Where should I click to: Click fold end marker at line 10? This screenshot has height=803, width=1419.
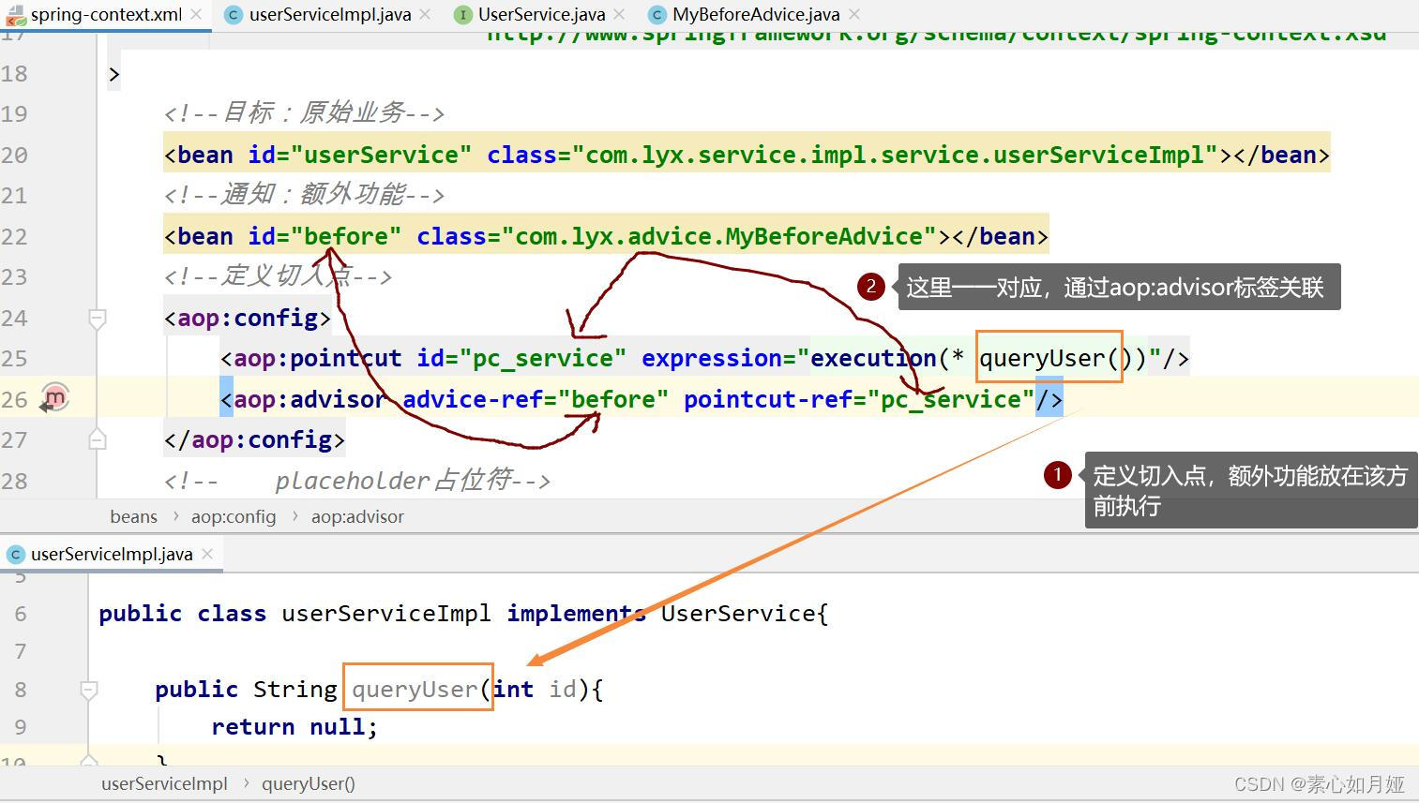(x=89, y=759)
